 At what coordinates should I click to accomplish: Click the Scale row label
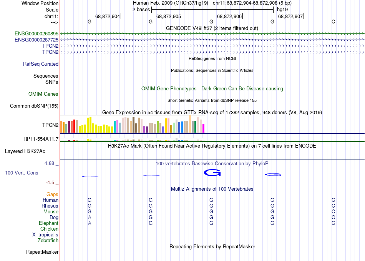52,10
